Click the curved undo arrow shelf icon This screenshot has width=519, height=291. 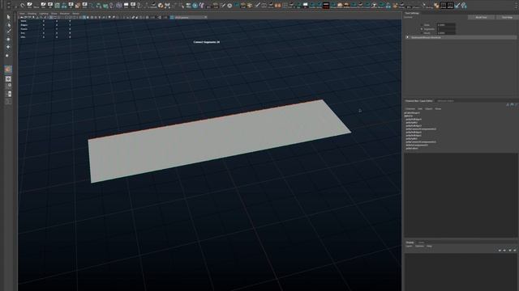(22, 6)
